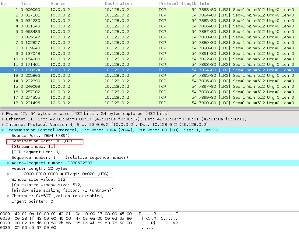The width and height of the screenshot is (299, 235).
Task: Collapse the Transmission Control Protocol section
Action: pyautogui.click(x=2, y=130)
